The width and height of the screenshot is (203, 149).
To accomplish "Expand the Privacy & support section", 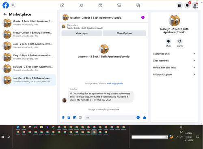I will (174, 74).
